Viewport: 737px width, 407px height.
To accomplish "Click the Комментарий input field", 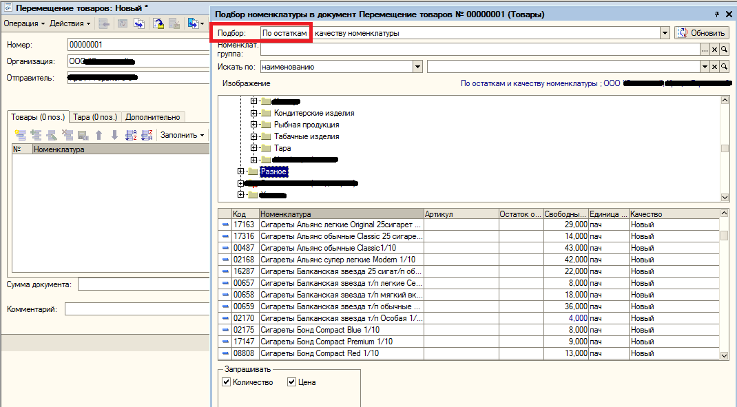I will [x=137, y=309].
